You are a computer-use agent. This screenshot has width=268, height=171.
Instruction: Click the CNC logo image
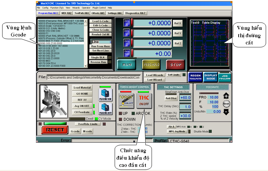point(54,101)
